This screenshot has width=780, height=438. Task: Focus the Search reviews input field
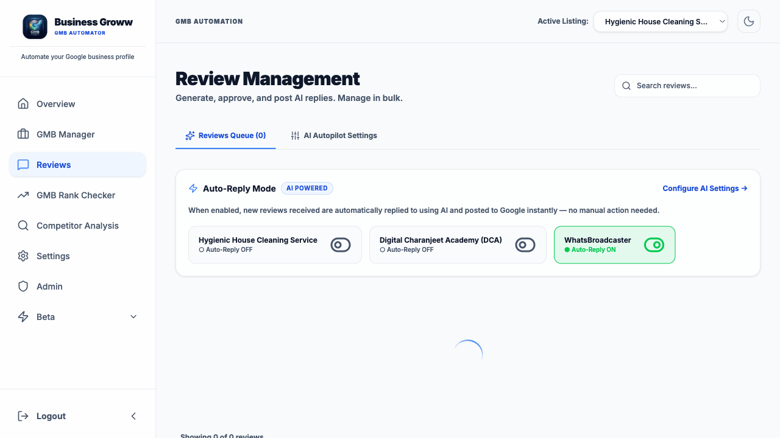[x=687, y=86]
